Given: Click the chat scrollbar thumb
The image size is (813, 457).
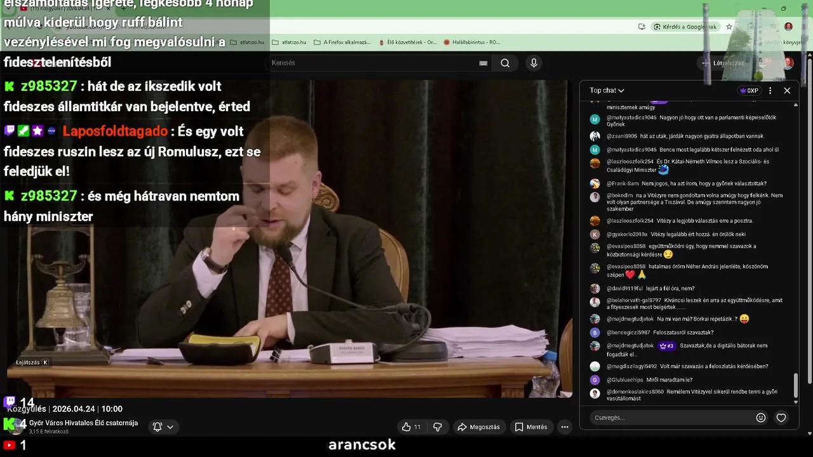Looking at the screenshot, I should [795, 385].
